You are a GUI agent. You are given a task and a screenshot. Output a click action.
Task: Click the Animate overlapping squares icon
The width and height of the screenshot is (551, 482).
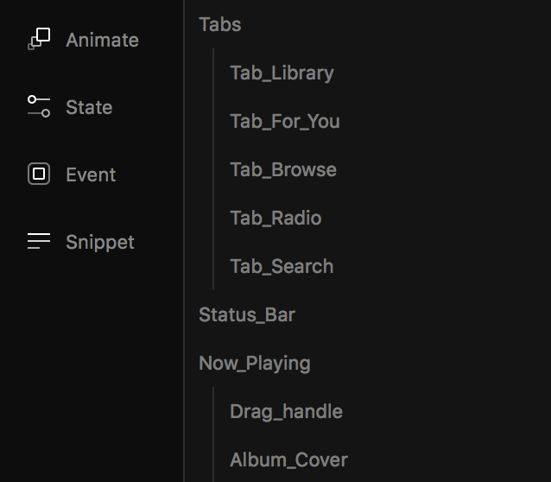click(39, 39)
